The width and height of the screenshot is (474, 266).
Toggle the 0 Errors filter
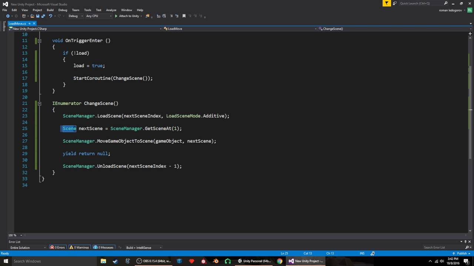coord(57,248)
